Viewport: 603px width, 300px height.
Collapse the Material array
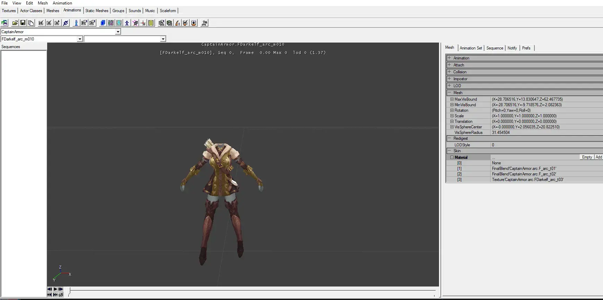click(452, 157)
